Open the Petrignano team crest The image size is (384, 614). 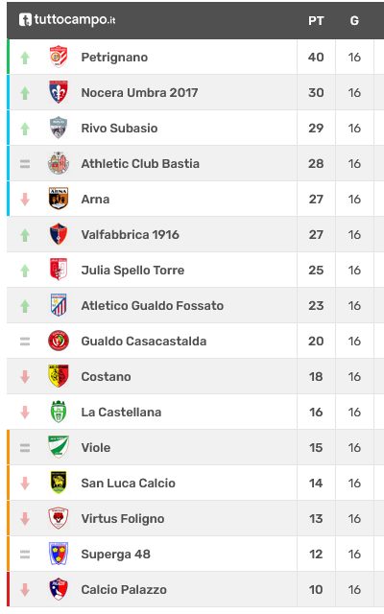(x=59, y=57)
